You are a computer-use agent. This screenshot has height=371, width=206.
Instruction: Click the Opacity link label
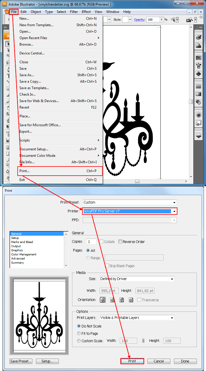click(139, 20)
